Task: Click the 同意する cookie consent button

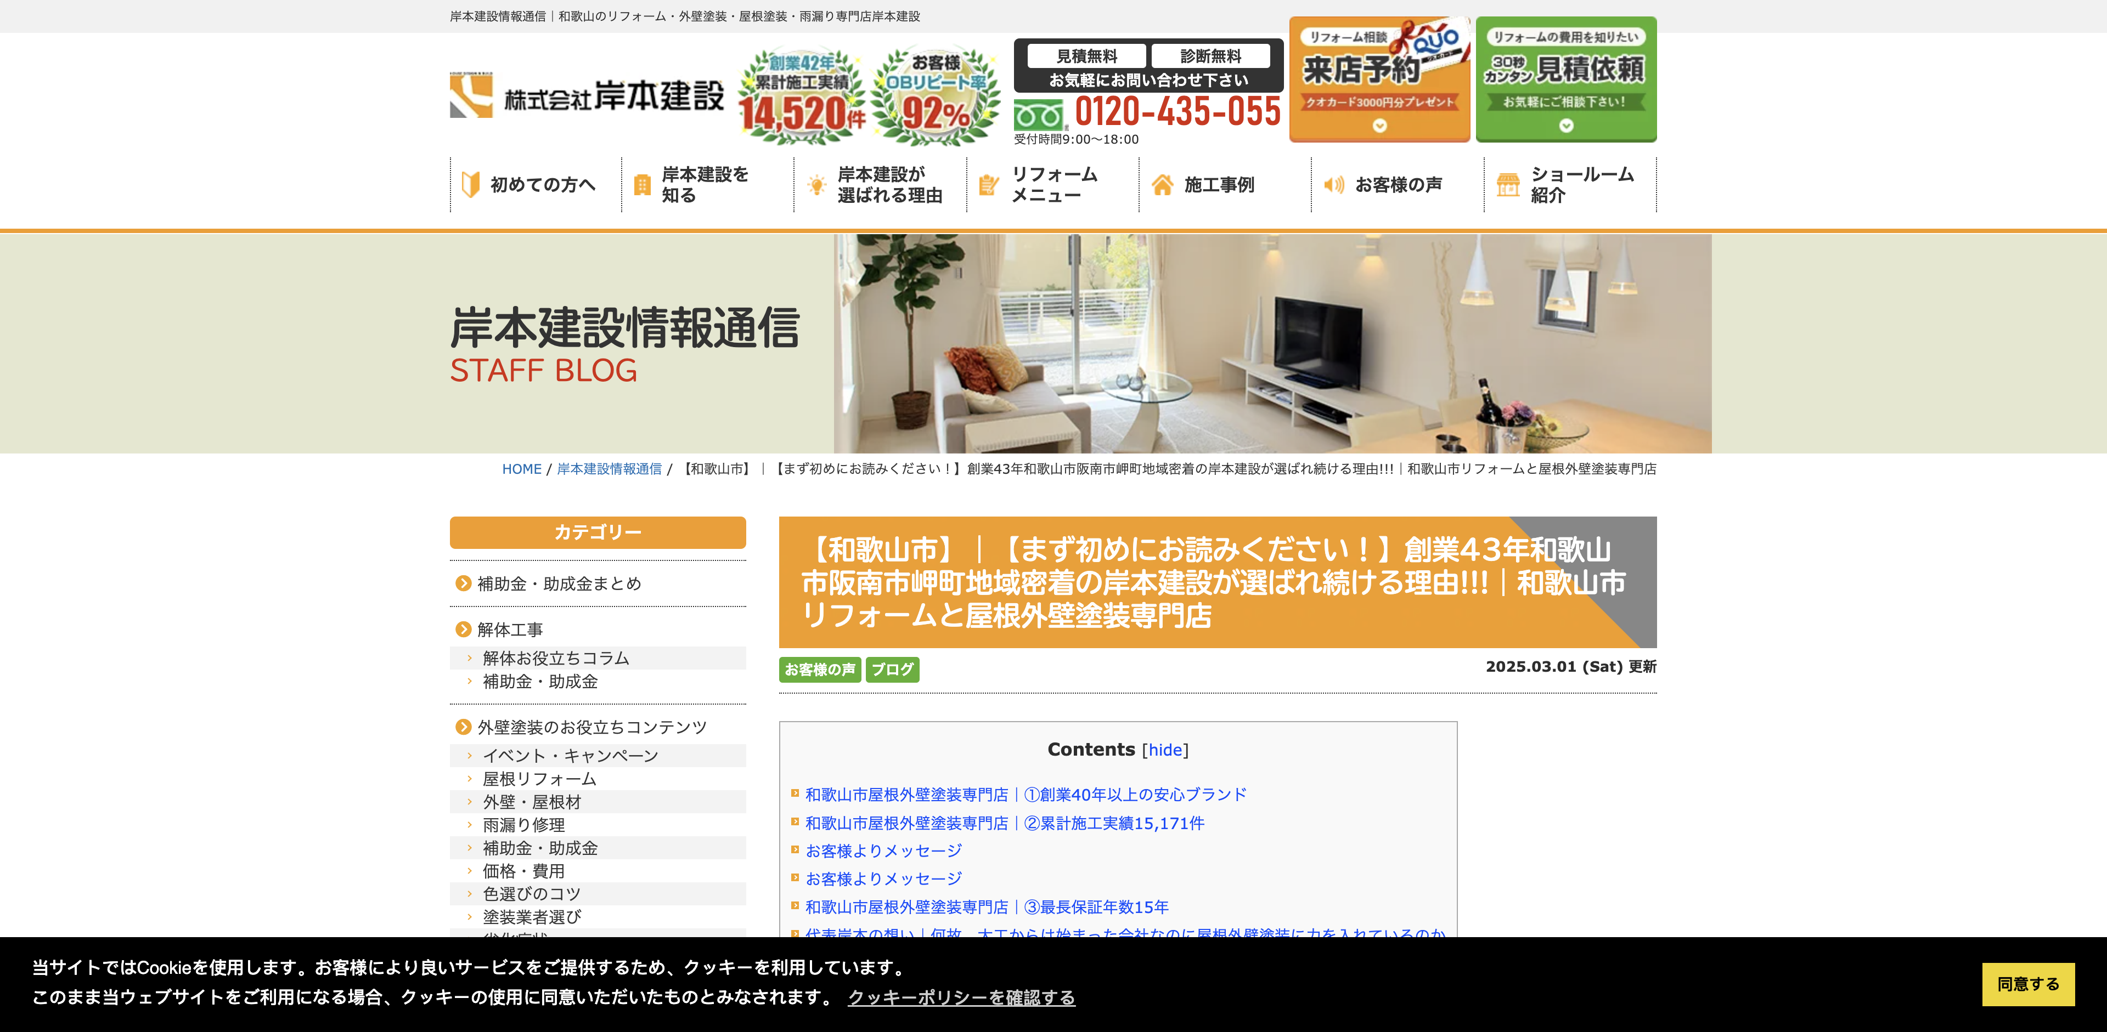Action: pos(2027,984)
